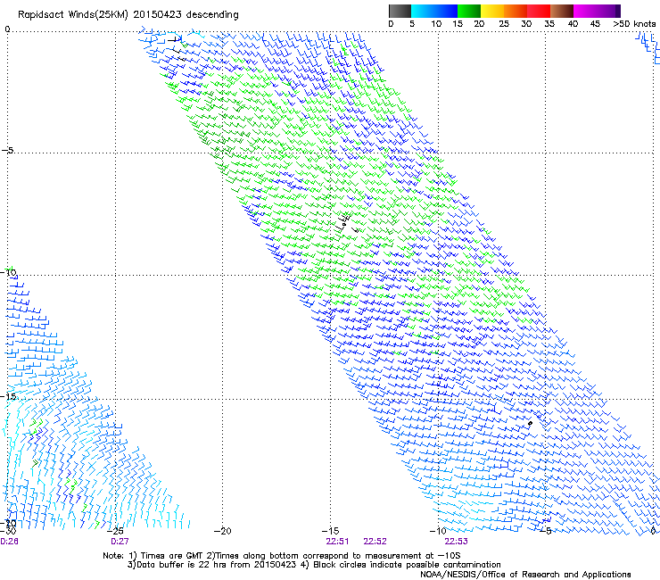Click the '22:51' pass time label
The width and height of the screenshot is (660, 580).
[337, 542]
